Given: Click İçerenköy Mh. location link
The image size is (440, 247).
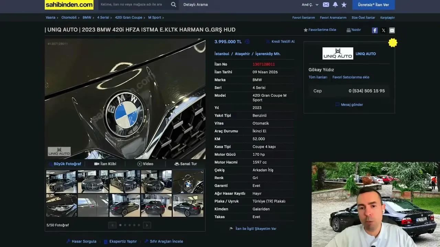Looking at the screenshot, I should tap(268, 54).
